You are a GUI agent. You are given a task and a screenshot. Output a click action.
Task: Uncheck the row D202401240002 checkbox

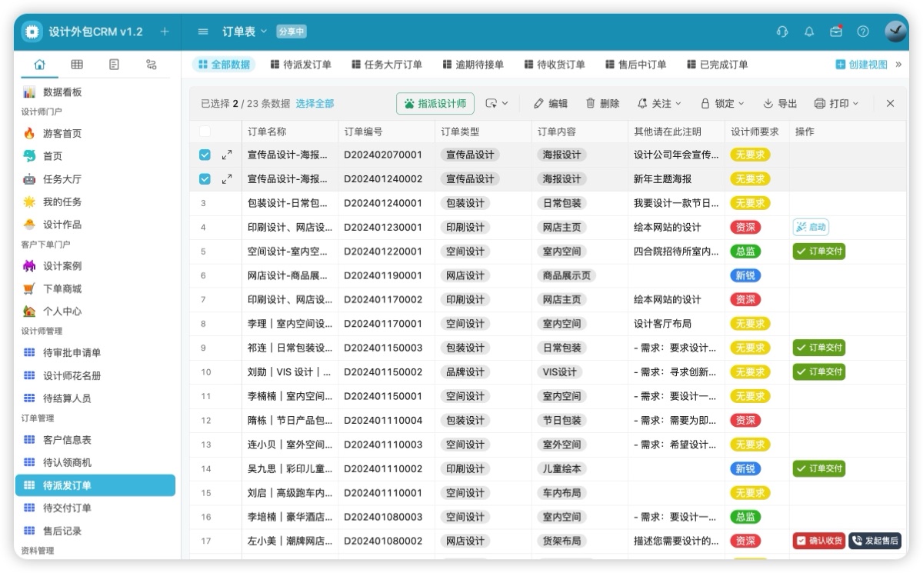tap(205, 178)
